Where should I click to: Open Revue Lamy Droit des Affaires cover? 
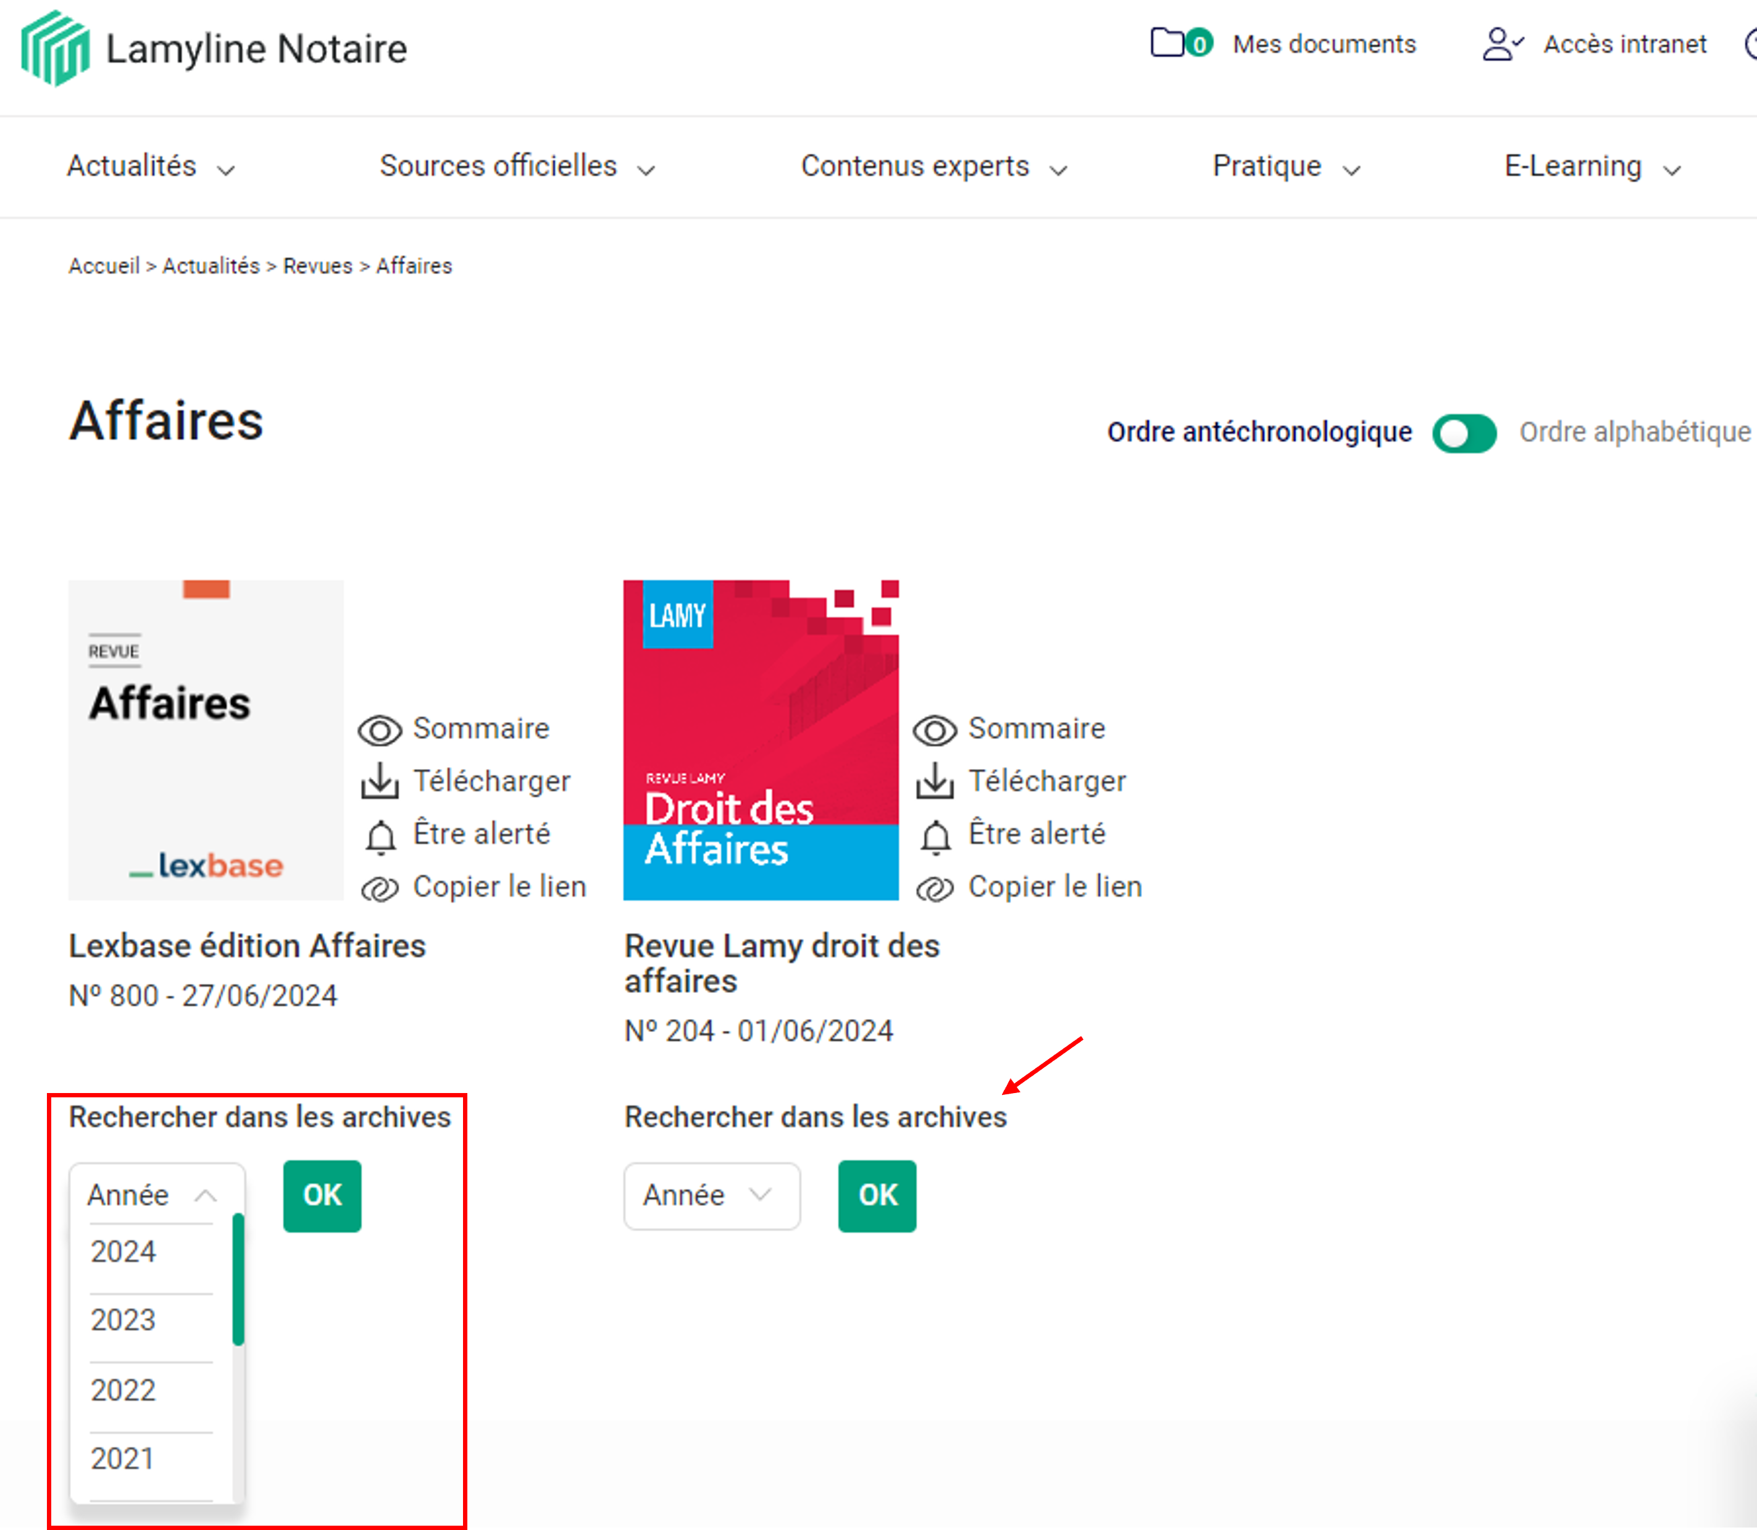[760, 739]
